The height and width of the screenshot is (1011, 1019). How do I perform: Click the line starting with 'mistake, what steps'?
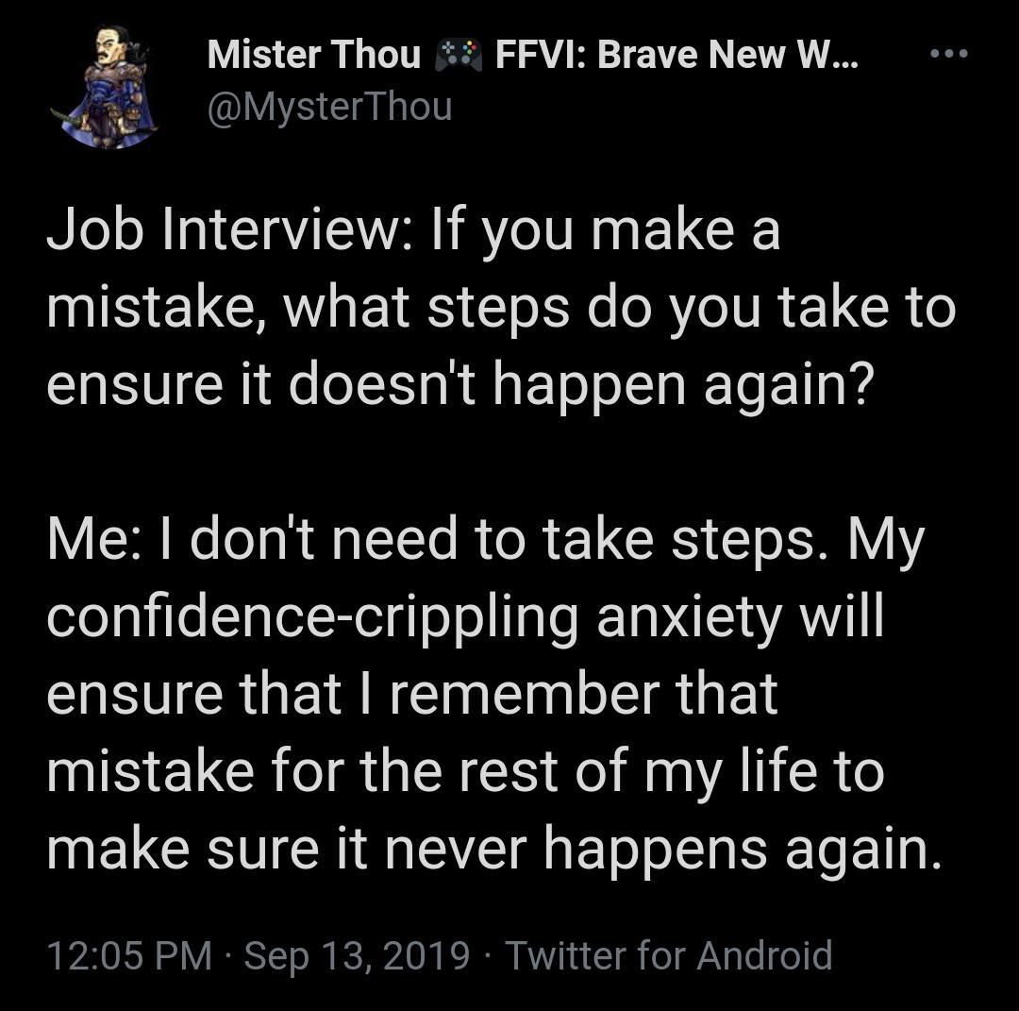click(x=500, y=309)
